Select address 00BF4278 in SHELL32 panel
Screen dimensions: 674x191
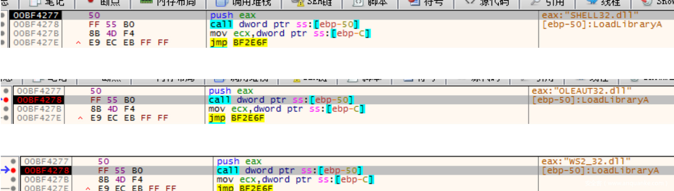[x=36, y=24]
